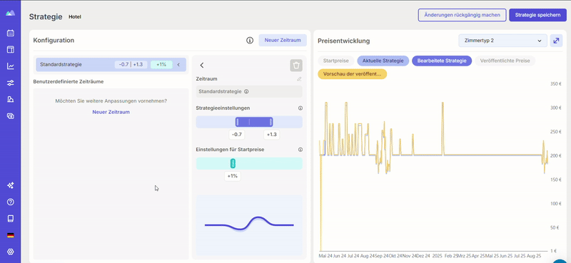Click the 350 € axis label

556,84
